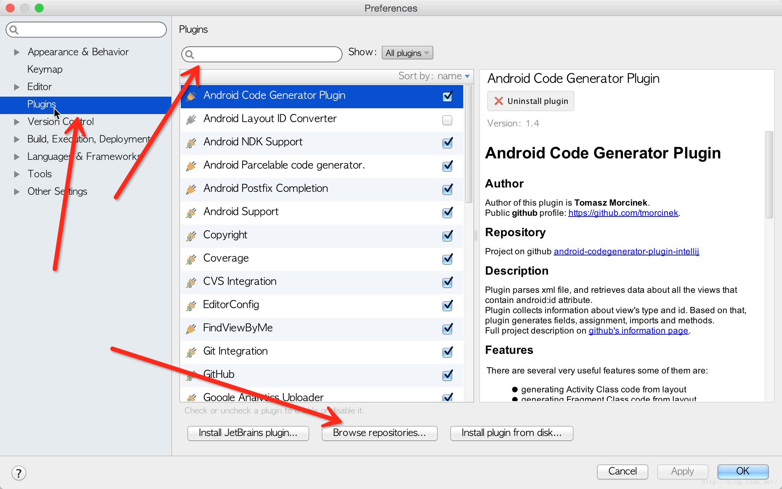The image size is (782, 489).
Task: Click magnifier icon in plugins search field
Action: click(x=190, y=54)
